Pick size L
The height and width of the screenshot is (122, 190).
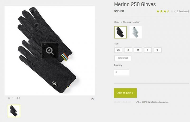pyautogui.click(x=148, y=50)
